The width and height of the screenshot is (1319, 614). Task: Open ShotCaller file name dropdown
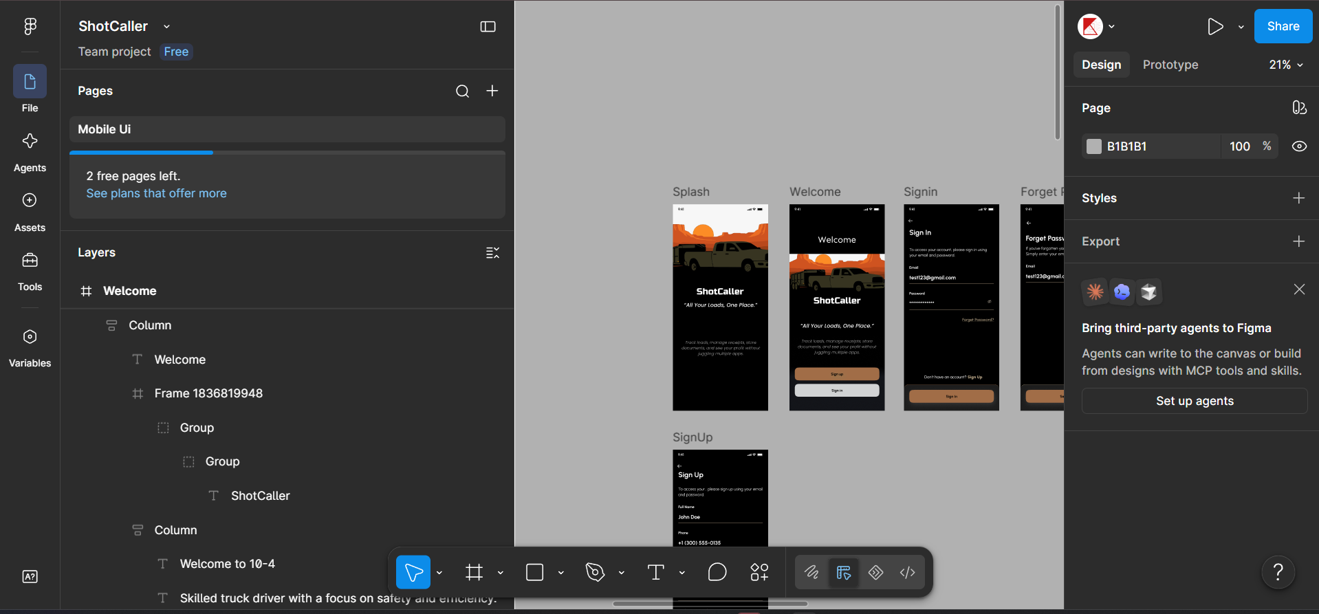(166, 27)
